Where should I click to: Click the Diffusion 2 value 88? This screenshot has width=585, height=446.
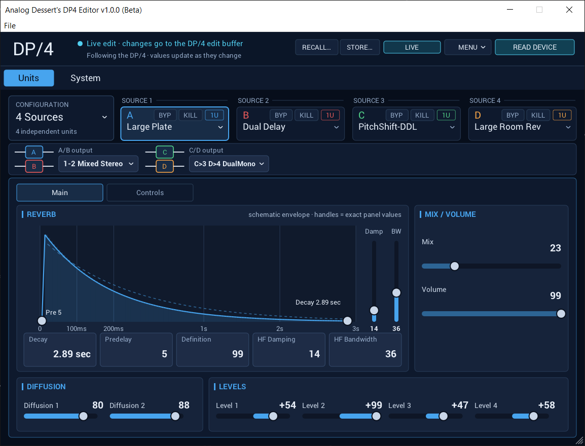pyautogui.click(x=184, y=405)
